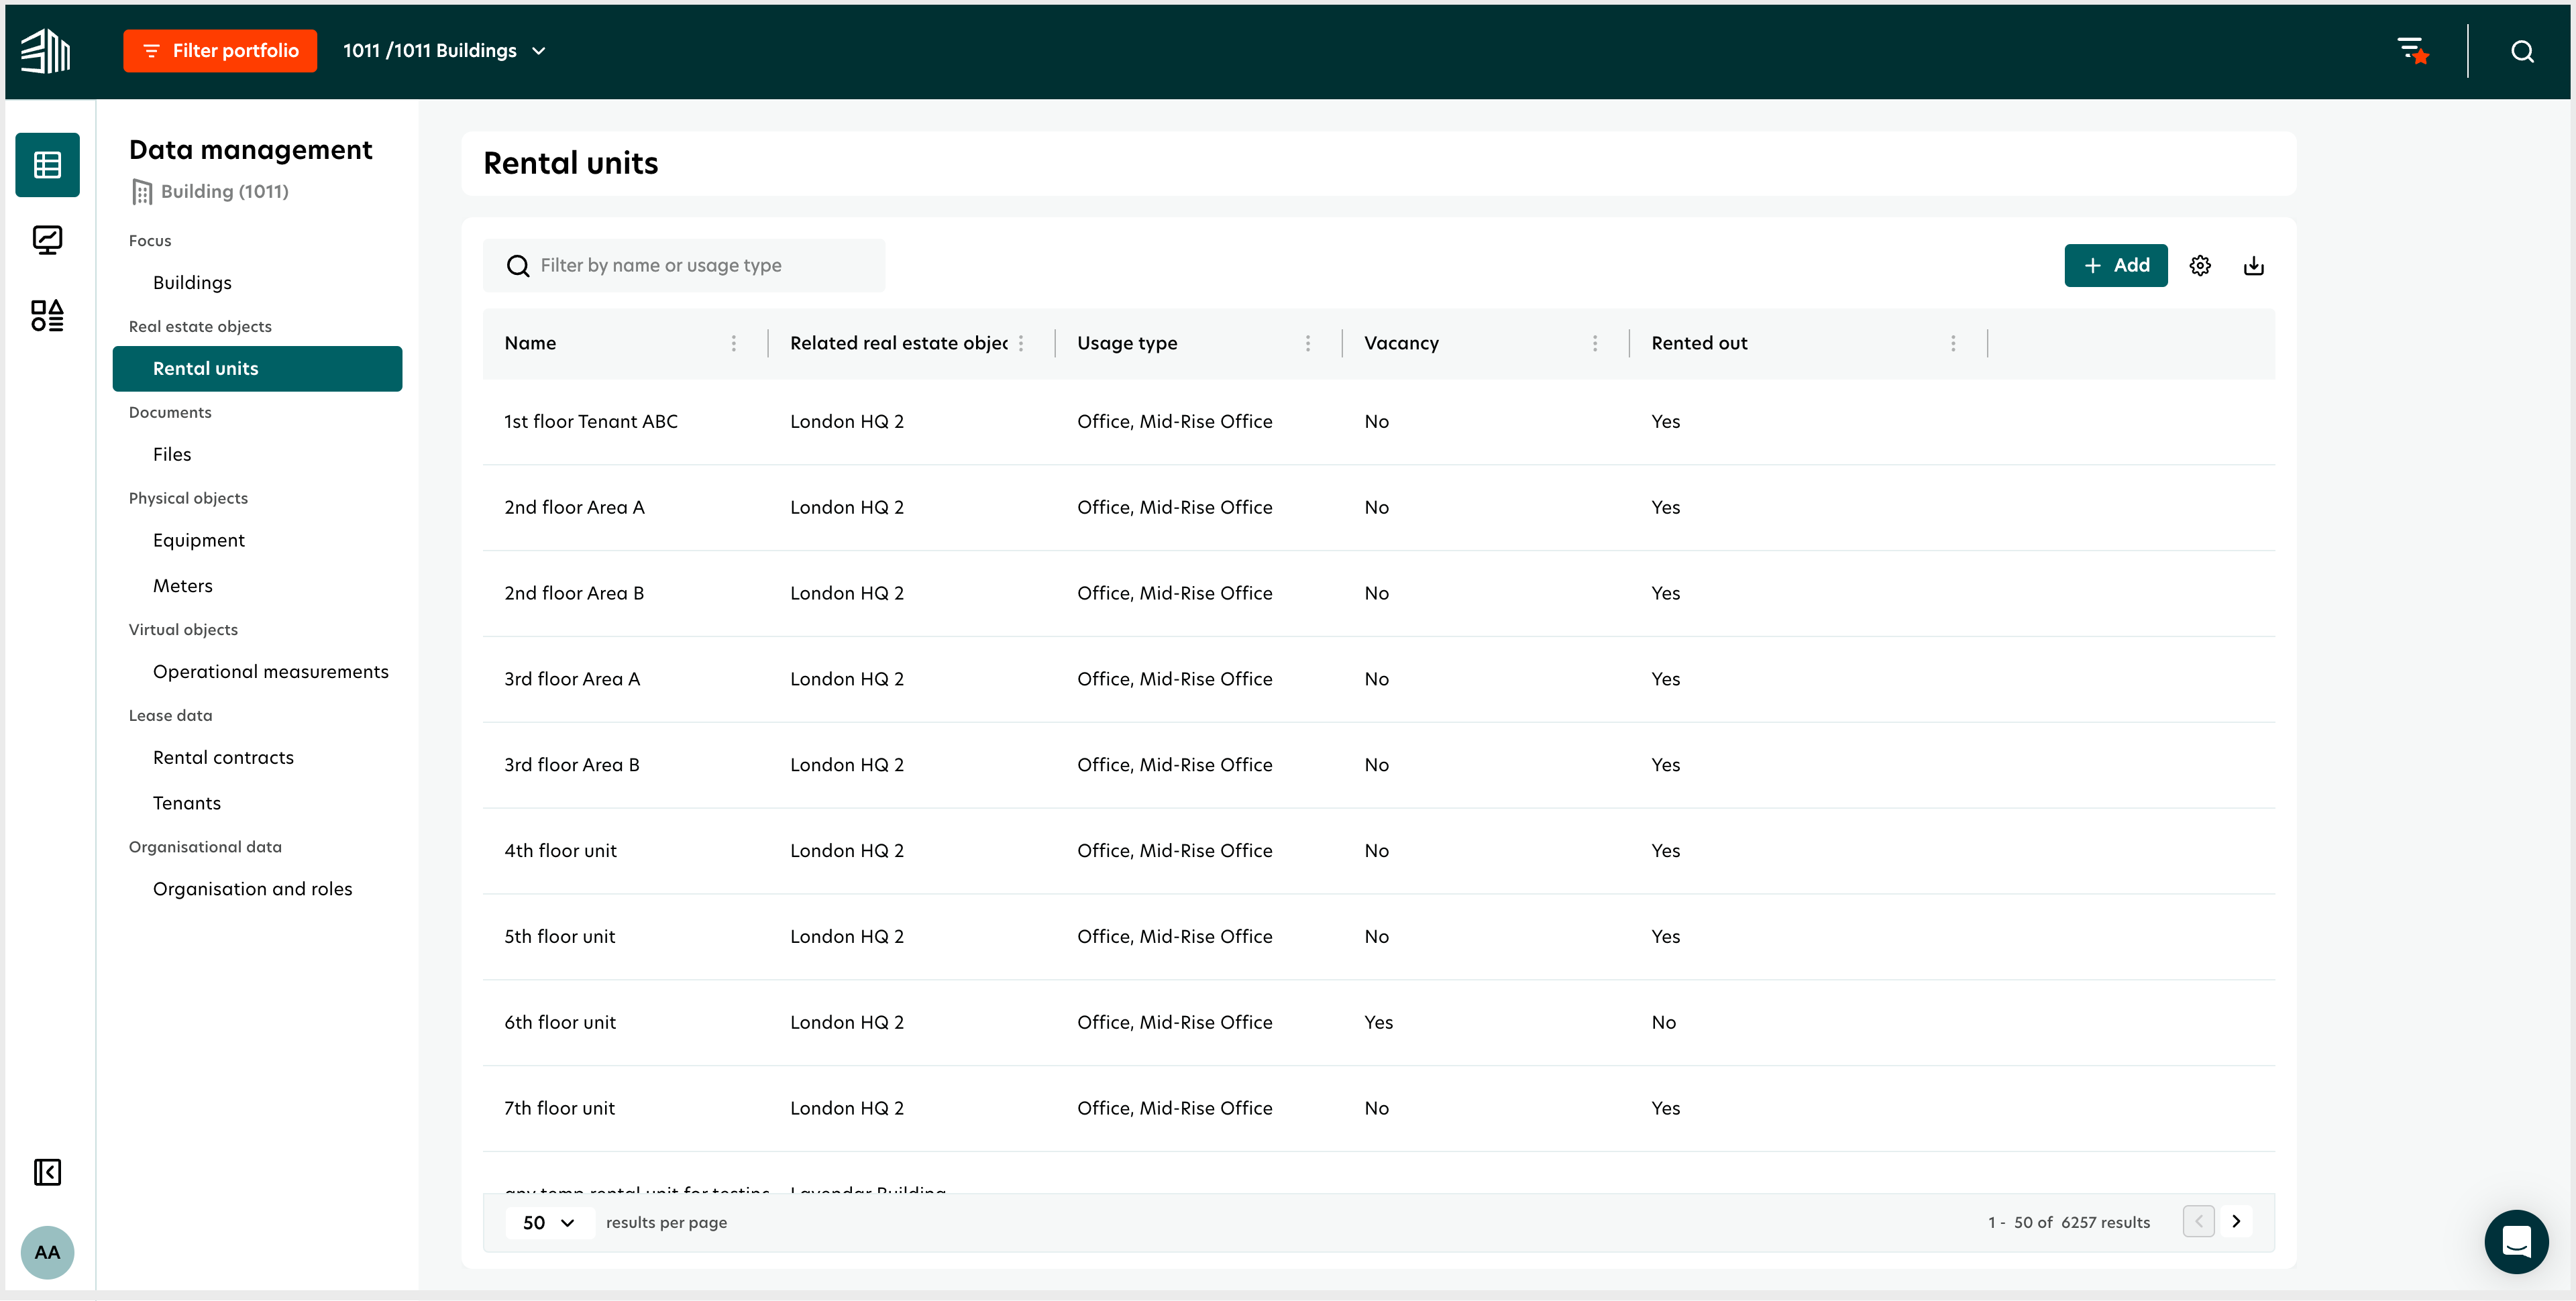Screen dimensions: 2576x1301
Task: Open the 5th floor unit row
Action: tap(1378, 938)
